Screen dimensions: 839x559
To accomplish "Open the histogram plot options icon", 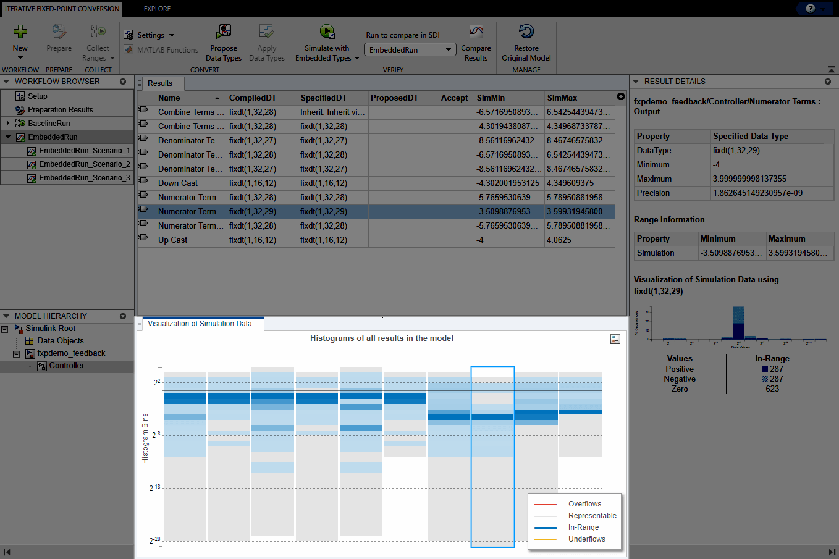I will 615,338.
